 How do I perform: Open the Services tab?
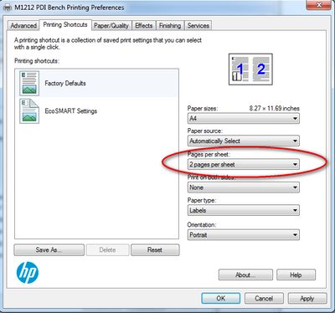coord(198,26)
